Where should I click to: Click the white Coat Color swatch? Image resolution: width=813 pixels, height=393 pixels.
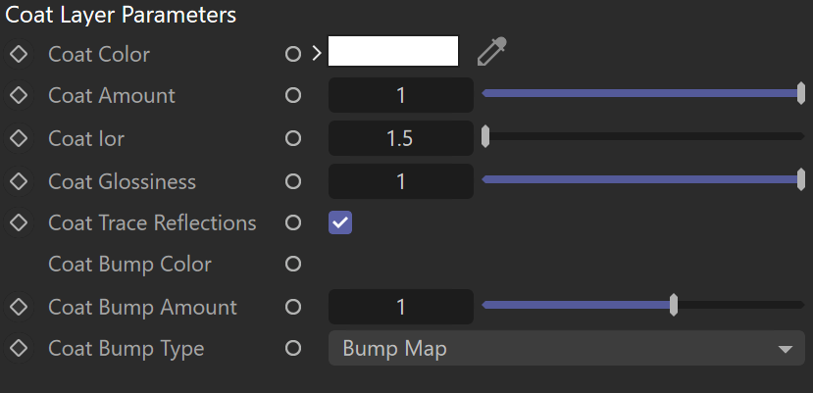[x=393, y=51]
